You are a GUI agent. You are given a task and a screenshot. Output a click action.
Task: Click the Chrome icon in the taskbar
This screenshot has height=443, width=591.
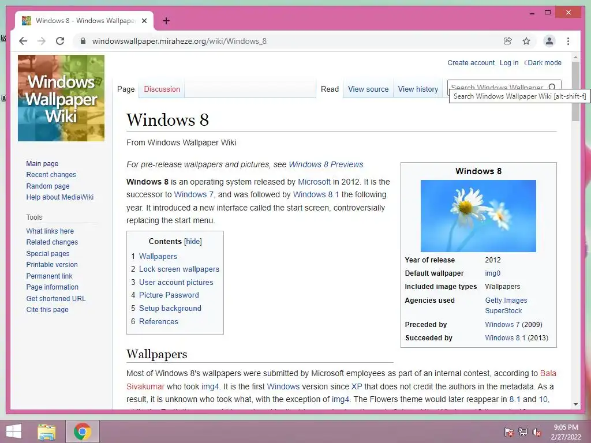83,431
